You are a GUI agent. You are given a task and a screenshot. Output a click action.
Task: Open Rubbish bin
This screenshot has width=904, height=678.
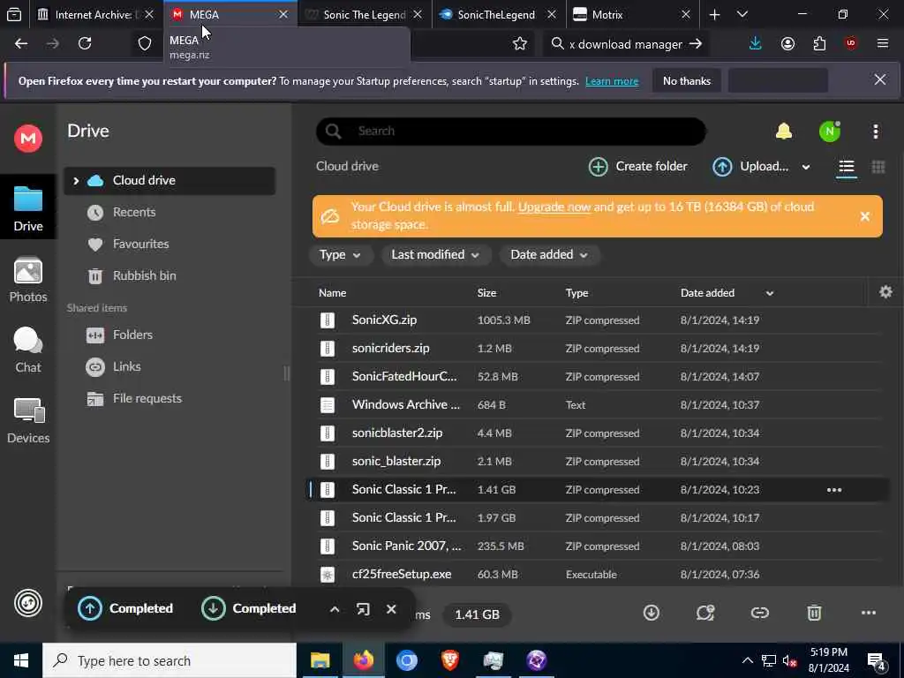pos(144,275)
